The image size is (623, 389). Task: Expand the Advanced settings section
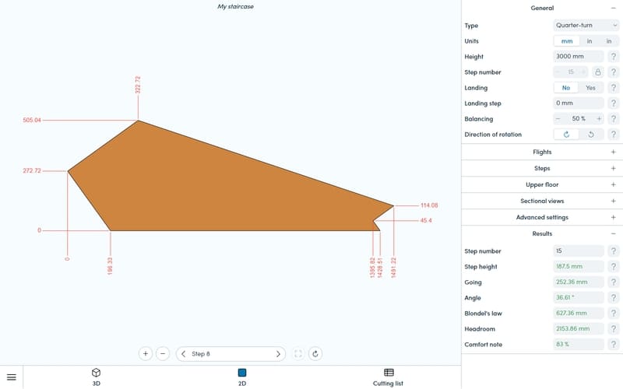point(542,218)
